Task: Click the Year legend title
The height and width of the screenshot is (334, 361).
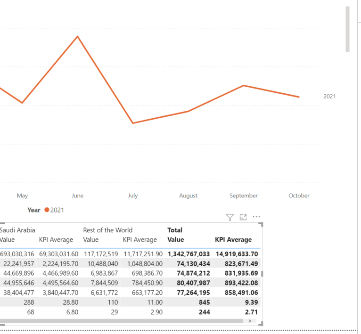Action: coord(34,210)
